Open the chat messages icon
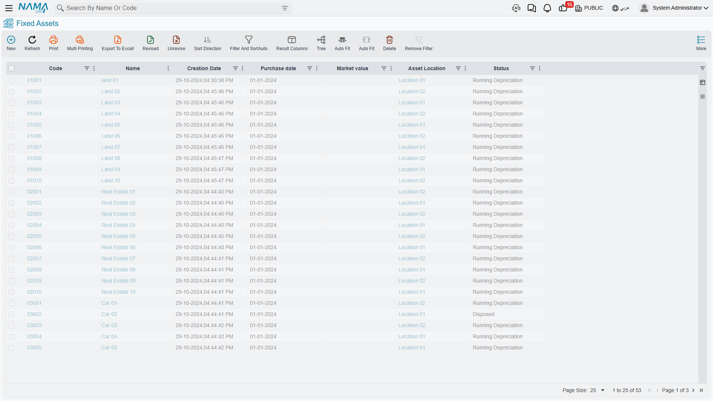Viewport: 713px width, 401px height. pos(532,8)
